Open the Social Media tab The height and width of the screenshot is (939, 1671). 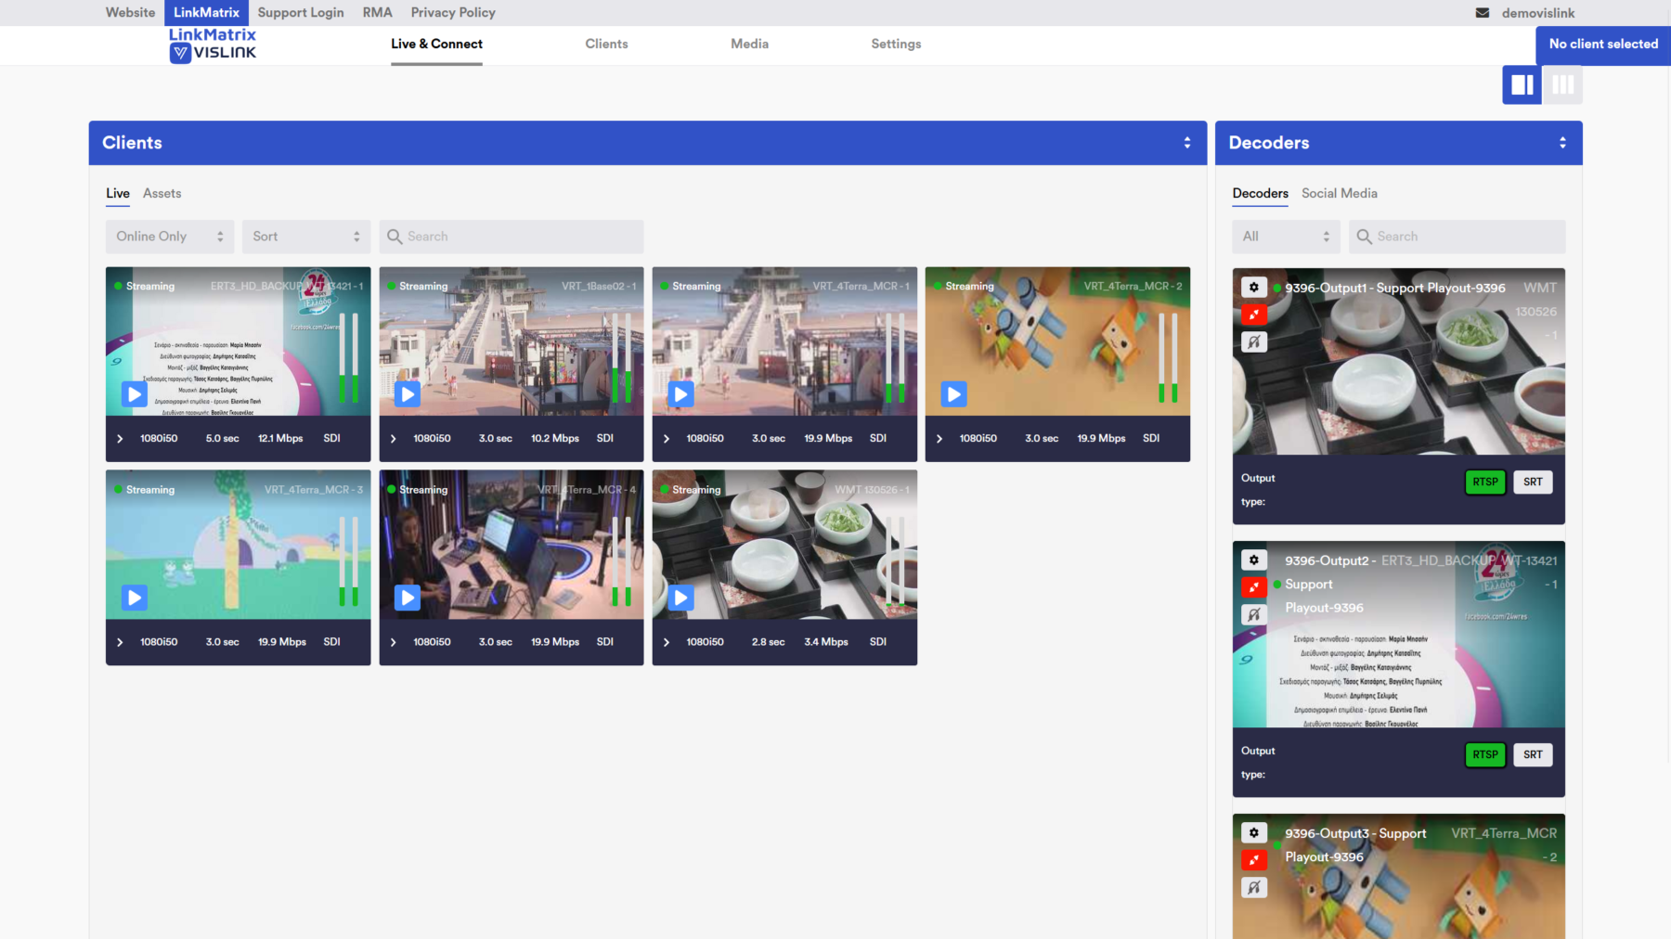coord(1339,194)
